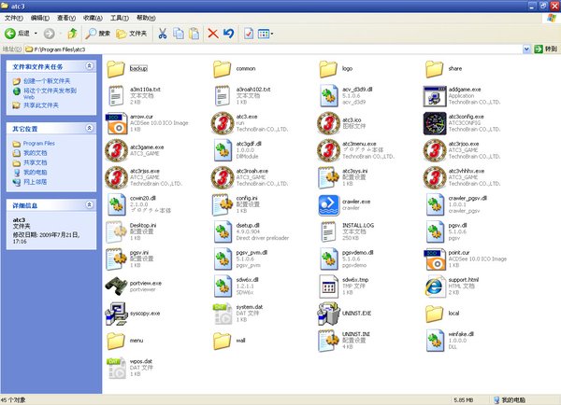The width and height of the screenshot is (561, 405).
Task: Select the crawler.exe file icon
Action: click(327, 204)
